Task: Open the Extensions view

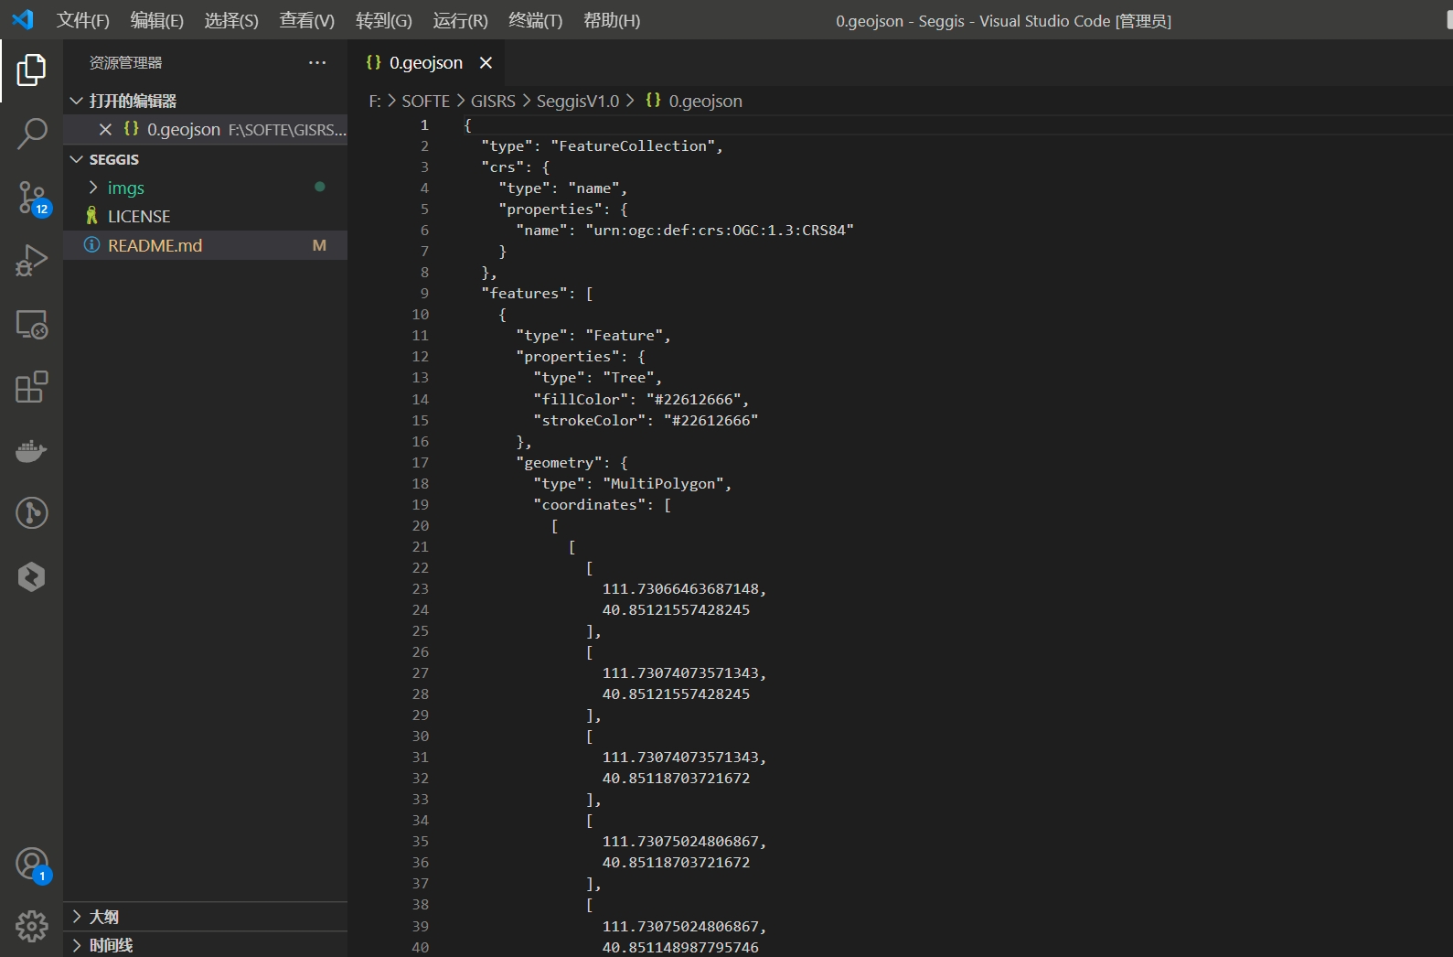Action: [x=31, y=387]
